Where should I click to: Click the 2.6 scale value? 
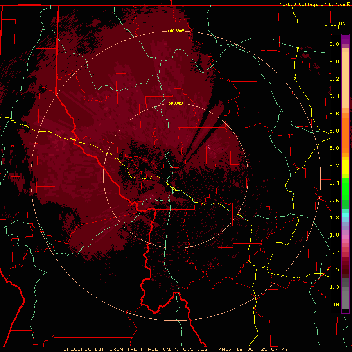pos(334,201)
